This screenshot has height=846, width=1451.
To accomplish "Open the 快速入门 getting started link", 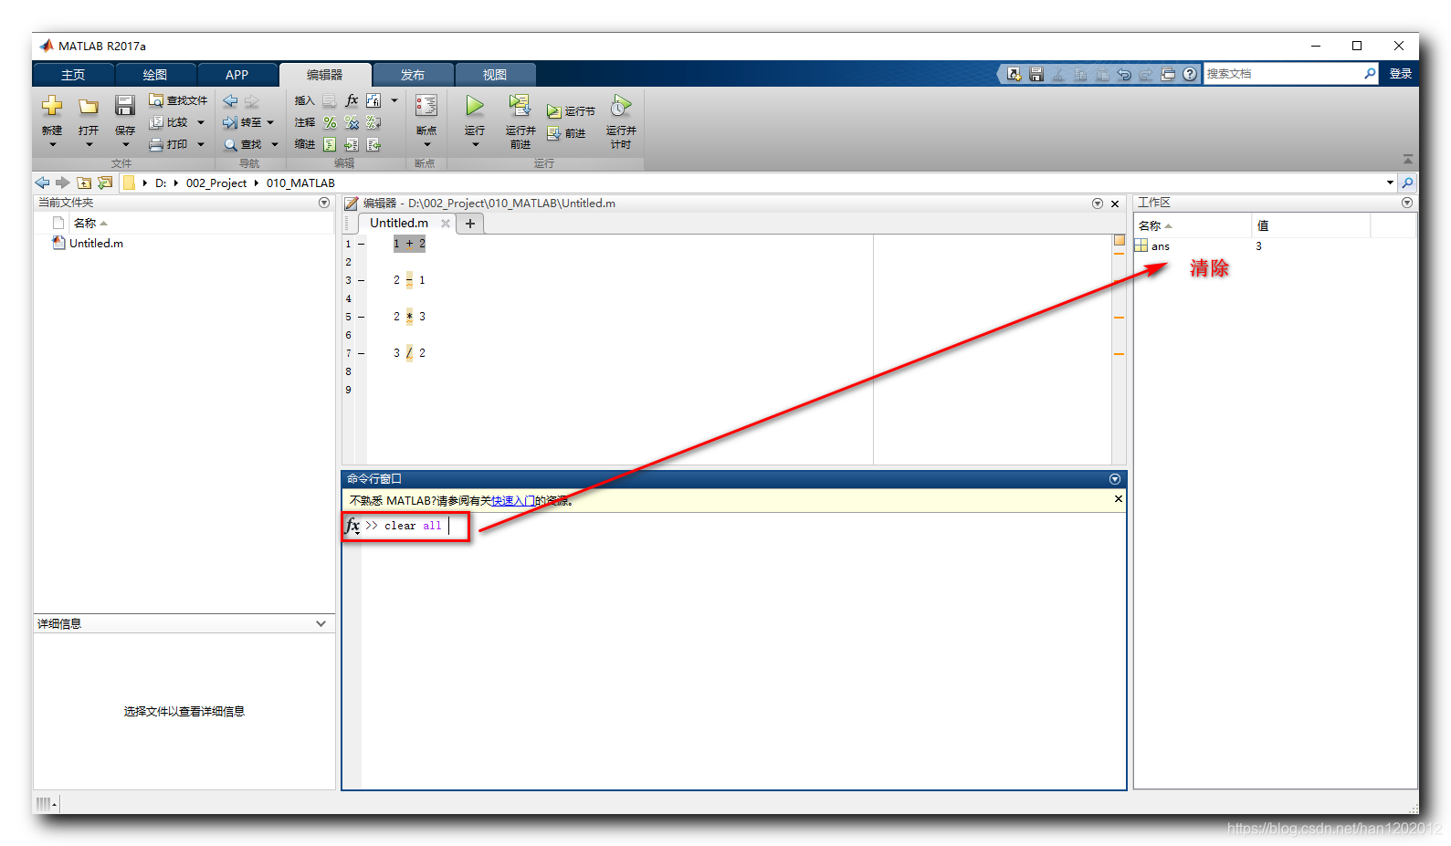I will (513, 501).
